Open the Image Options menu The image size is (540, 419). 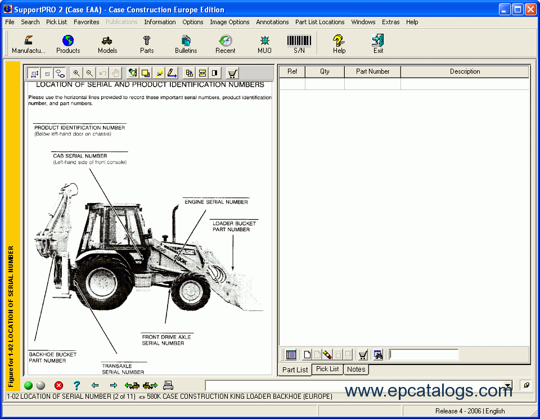[x=229, y=22]
